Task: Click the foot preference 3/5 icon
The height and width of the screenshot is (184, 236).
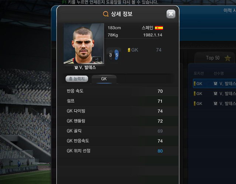Action: 114,55
